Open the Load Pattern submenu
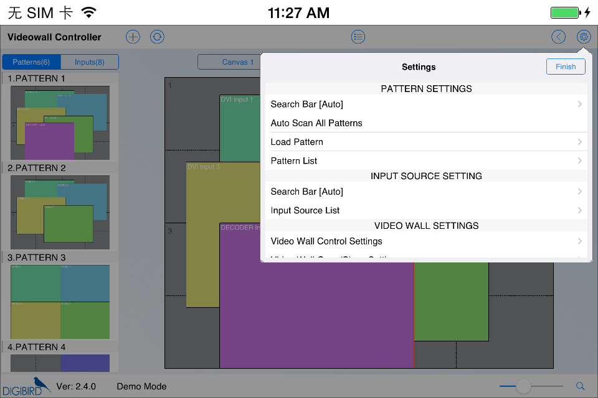The height and width of the screenshot is (398, 598). [x=426, y=142]
